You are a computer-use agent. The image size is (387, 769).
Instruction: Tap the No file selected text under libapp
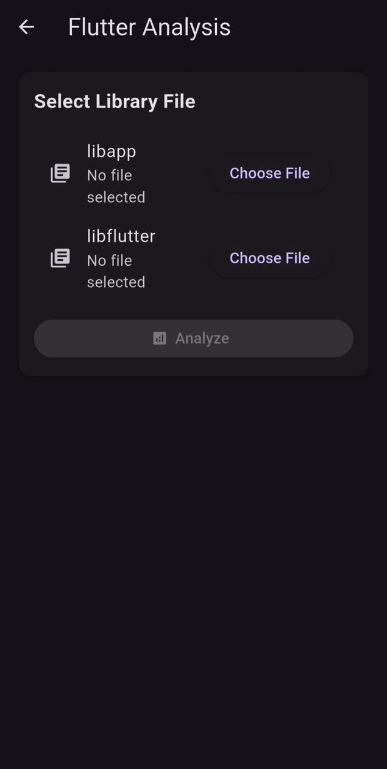[116, 186]
